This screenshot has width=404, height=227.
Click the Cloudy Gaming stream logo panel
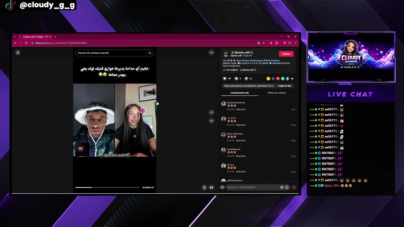pos(351,57)
